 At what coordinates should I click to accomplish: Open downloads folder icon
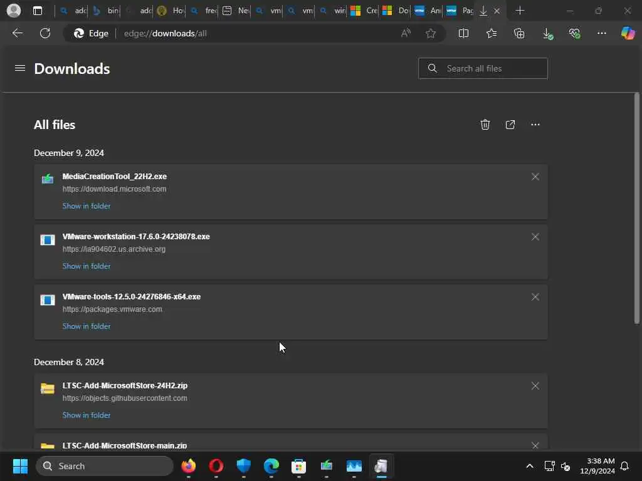[x=510, y=125]
